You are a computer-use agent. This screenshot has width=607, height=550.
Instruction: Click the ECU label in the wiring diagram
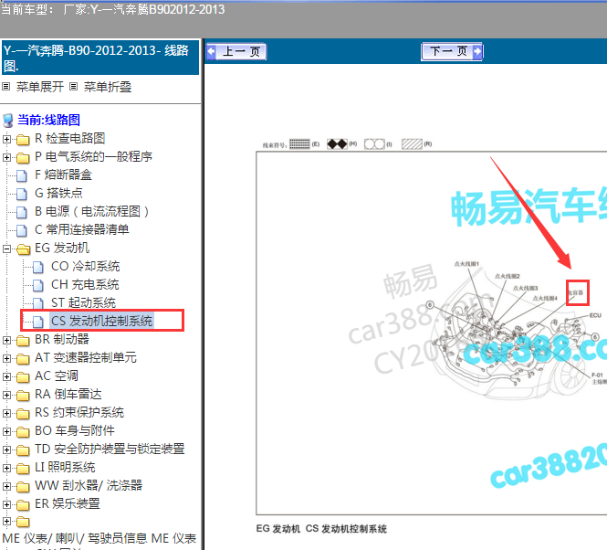click(x=595, y=315)
